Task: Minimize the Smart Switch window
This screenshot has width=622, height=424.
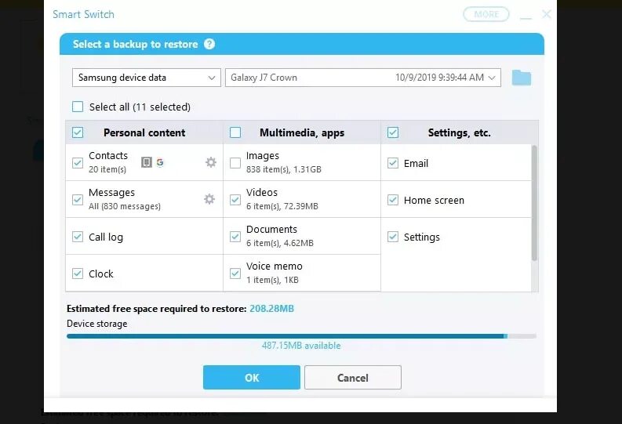Action: (526, 18)
